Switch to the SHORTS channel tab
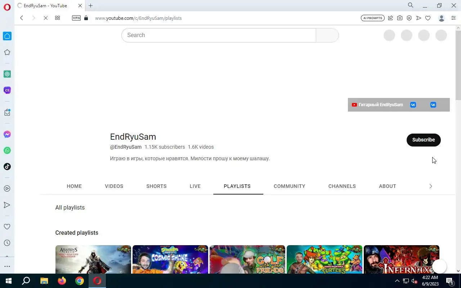Image resolution: width=461 pixels, height=288 pixels. [x=156, y=186]
